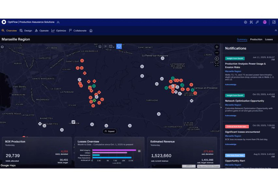Zoom out on the map
The width and height of the screenshot is (278, 185).
216,53
